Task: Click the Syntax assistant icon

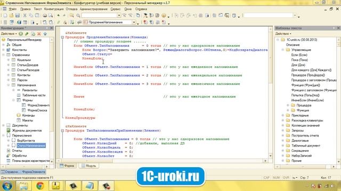Action: pos(145,15)
